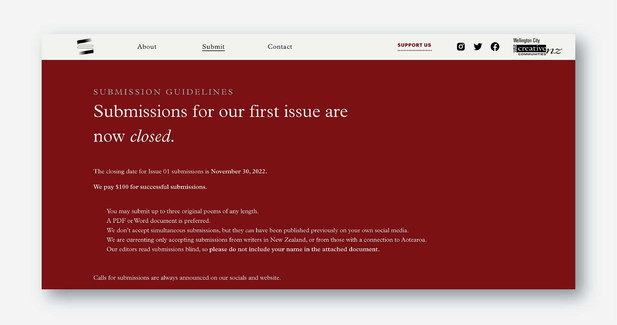
Task: Click the bold date November 30, 2022
Action: (x=239, y=171)
